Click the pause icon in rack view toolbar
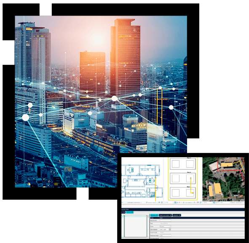Viewport: 249px width, 243px height. 198,203
